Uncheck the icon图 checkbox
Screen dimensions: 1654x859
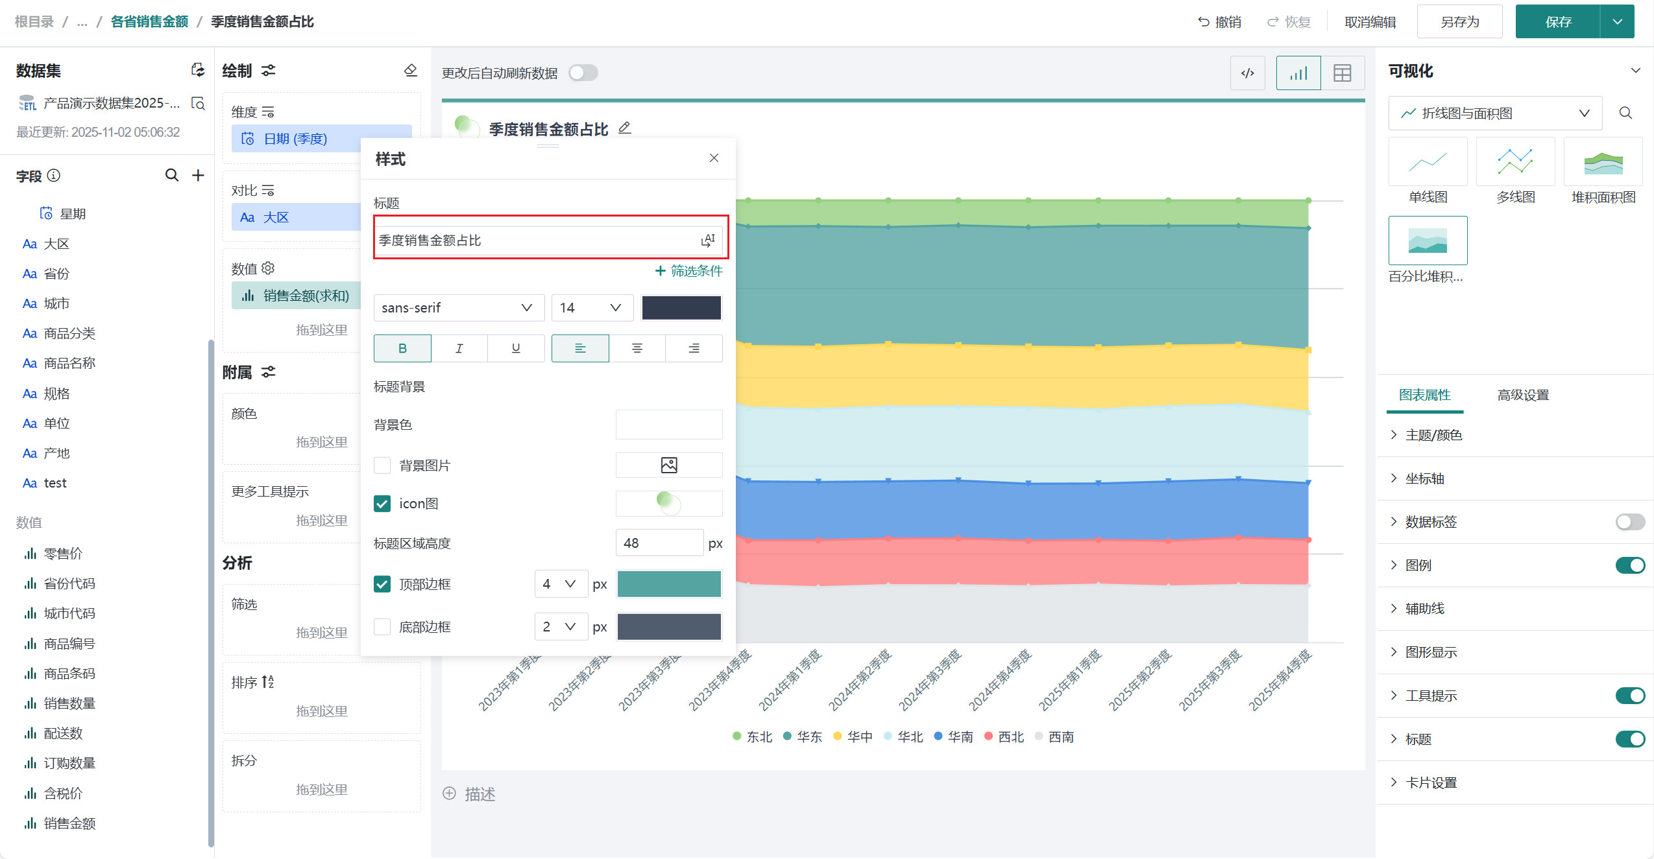tap(382, 504)
